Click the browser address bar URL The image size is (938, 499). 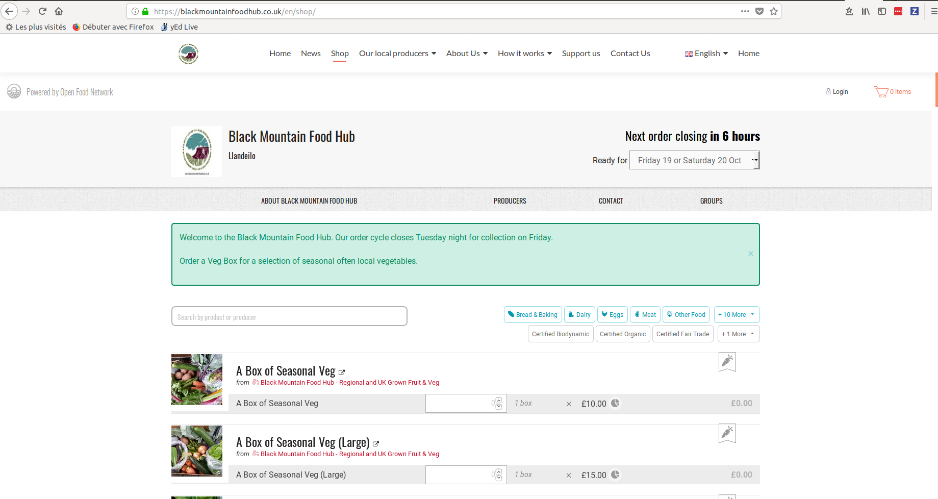coord(235,11)
